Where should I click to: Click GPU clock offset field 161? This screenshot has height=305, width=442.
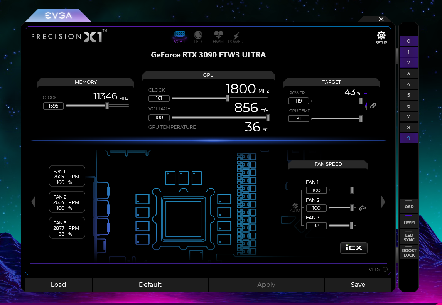pyautogui.click(x=159, y=98)
